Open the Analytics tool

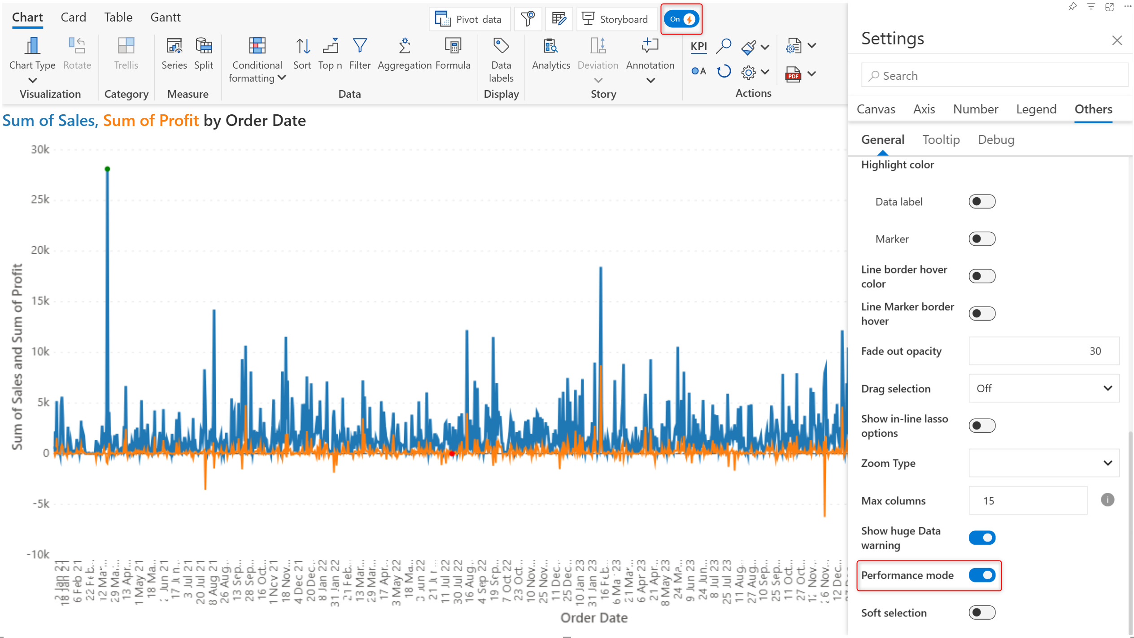550,53
